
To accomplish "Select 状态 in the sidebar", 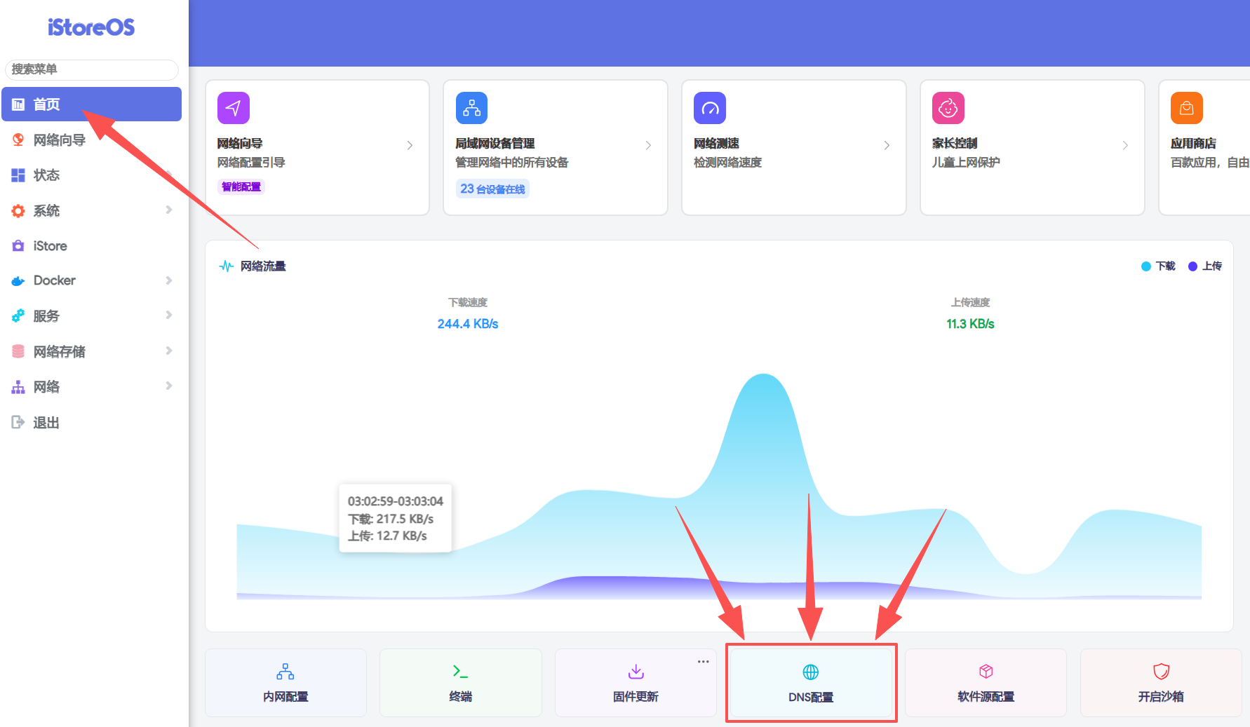I will click(46, 175).
